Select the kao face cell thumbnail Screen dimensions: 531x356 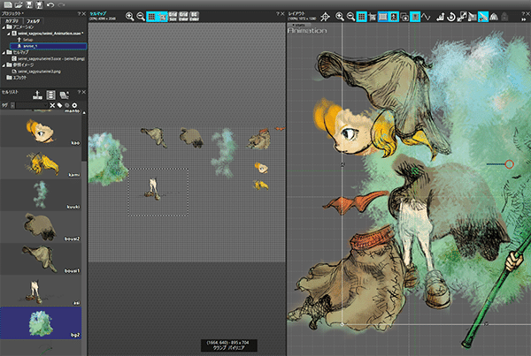[40, 130]
